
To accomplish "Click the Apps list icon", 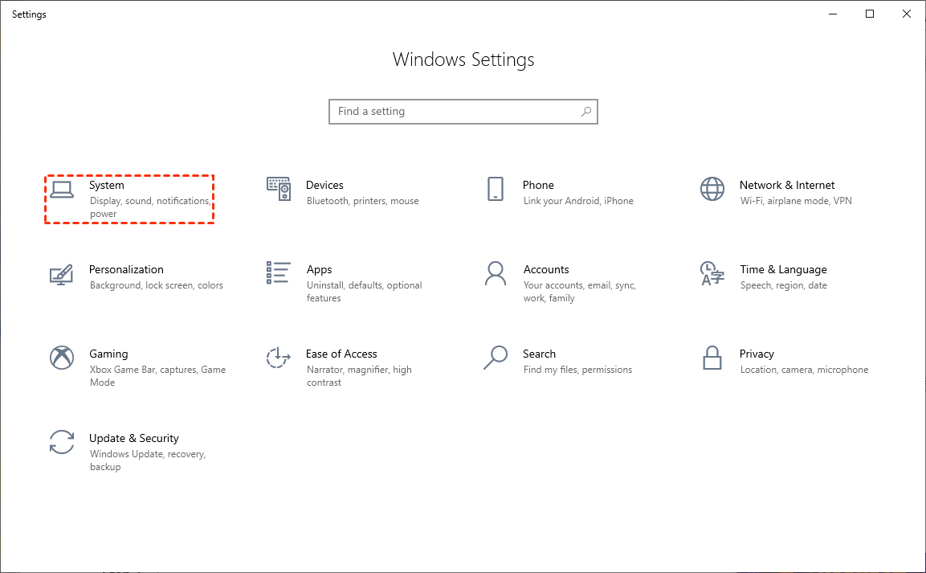I will [278, 273].
